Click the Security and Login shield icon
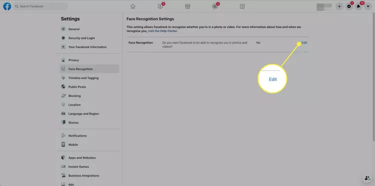Viewport: 375px width, 186px height. [x=63, y=38]
